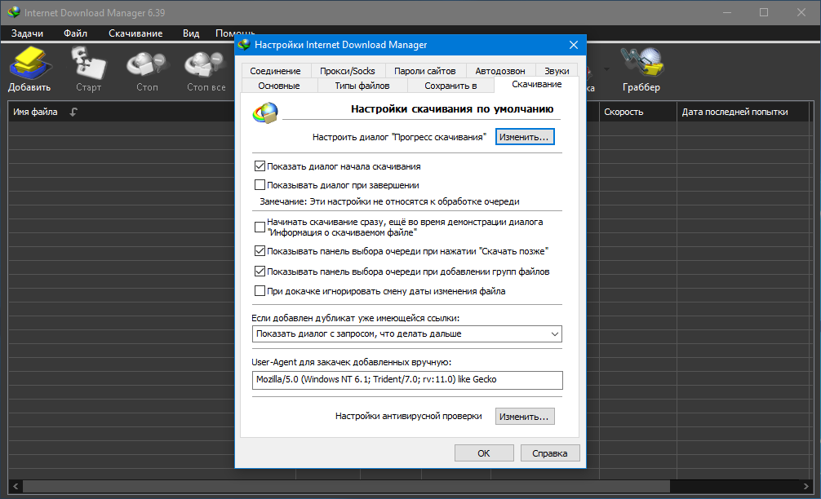Screen dimensions: 821x499
Task: Click the Справка button
Action: pyautogui.click(x=550, y=453)
